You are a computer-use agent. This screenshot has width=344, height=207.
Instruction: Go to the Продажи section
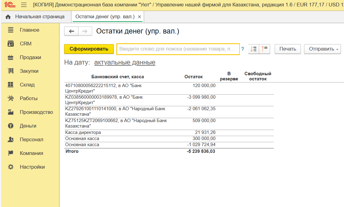30,58
